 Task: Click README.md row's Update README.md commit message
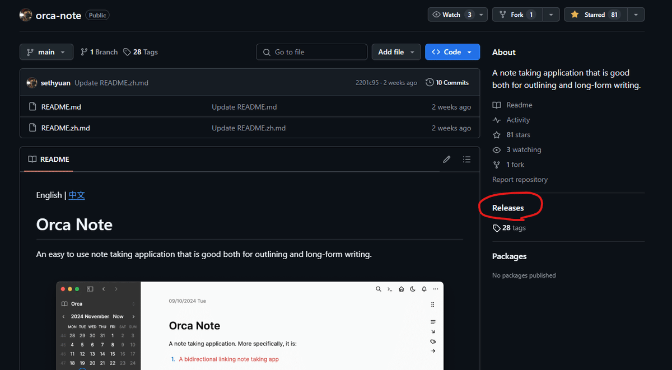pyautogui.click(x=244, y=107)
